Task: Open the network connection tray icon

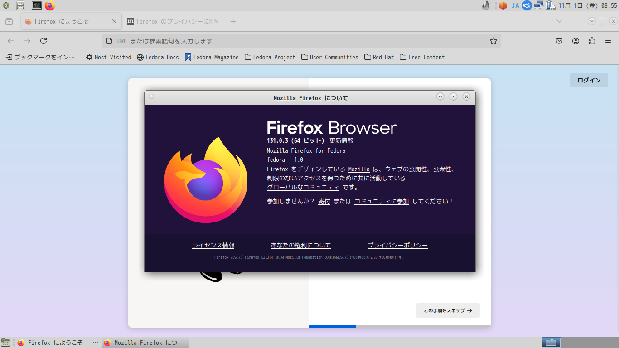Action: pyautogui.click(x=538, y=5)
